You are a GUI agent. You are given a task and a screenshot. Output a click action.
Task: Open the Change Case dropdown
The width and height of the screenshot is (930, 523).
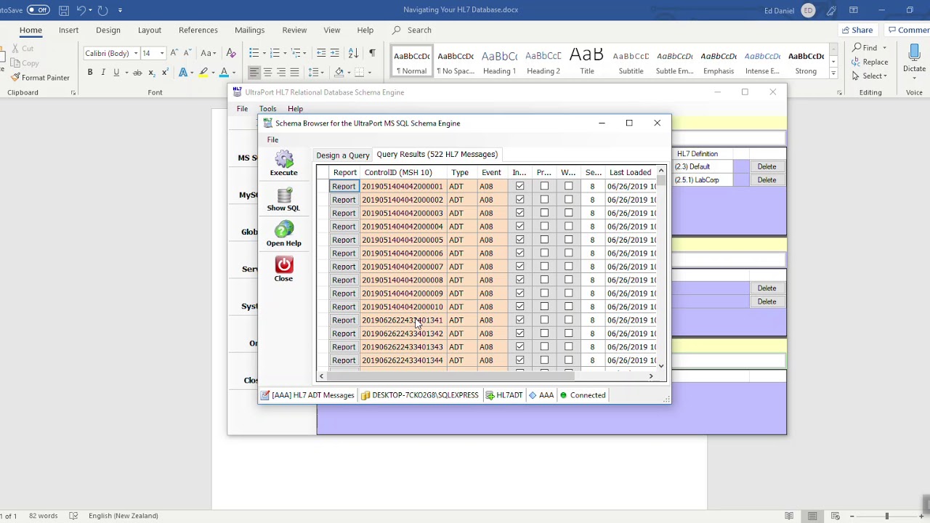(x=209, y=53)
